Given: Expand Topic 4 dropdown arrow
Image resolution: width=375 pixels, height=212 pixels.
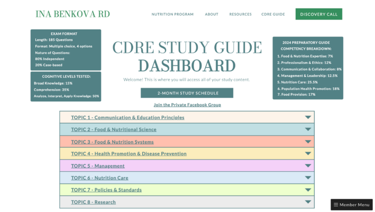Looking at the screenshot, I should [x=308, y=154].
